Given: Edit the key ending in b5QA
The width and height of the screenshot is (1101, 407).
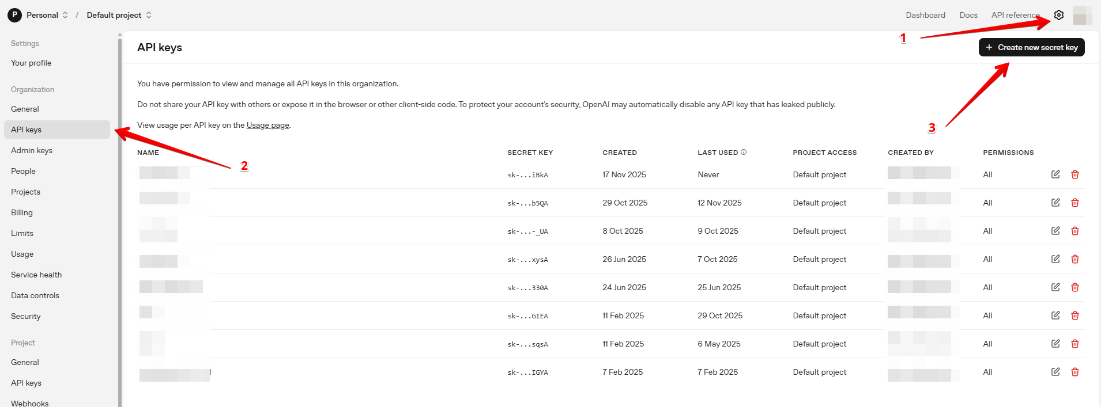Looking at the screenshot, I should coord(1055,203).
